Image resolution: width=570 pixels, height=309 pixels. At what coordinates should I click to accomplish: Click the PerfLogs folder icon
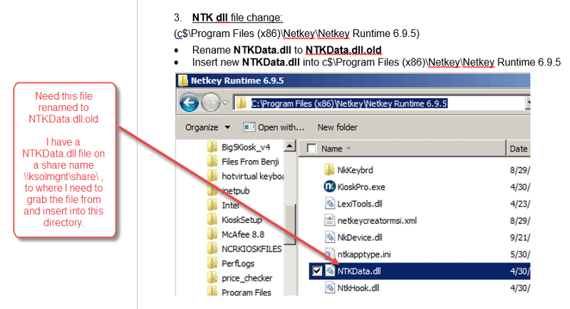click(212, 263)
